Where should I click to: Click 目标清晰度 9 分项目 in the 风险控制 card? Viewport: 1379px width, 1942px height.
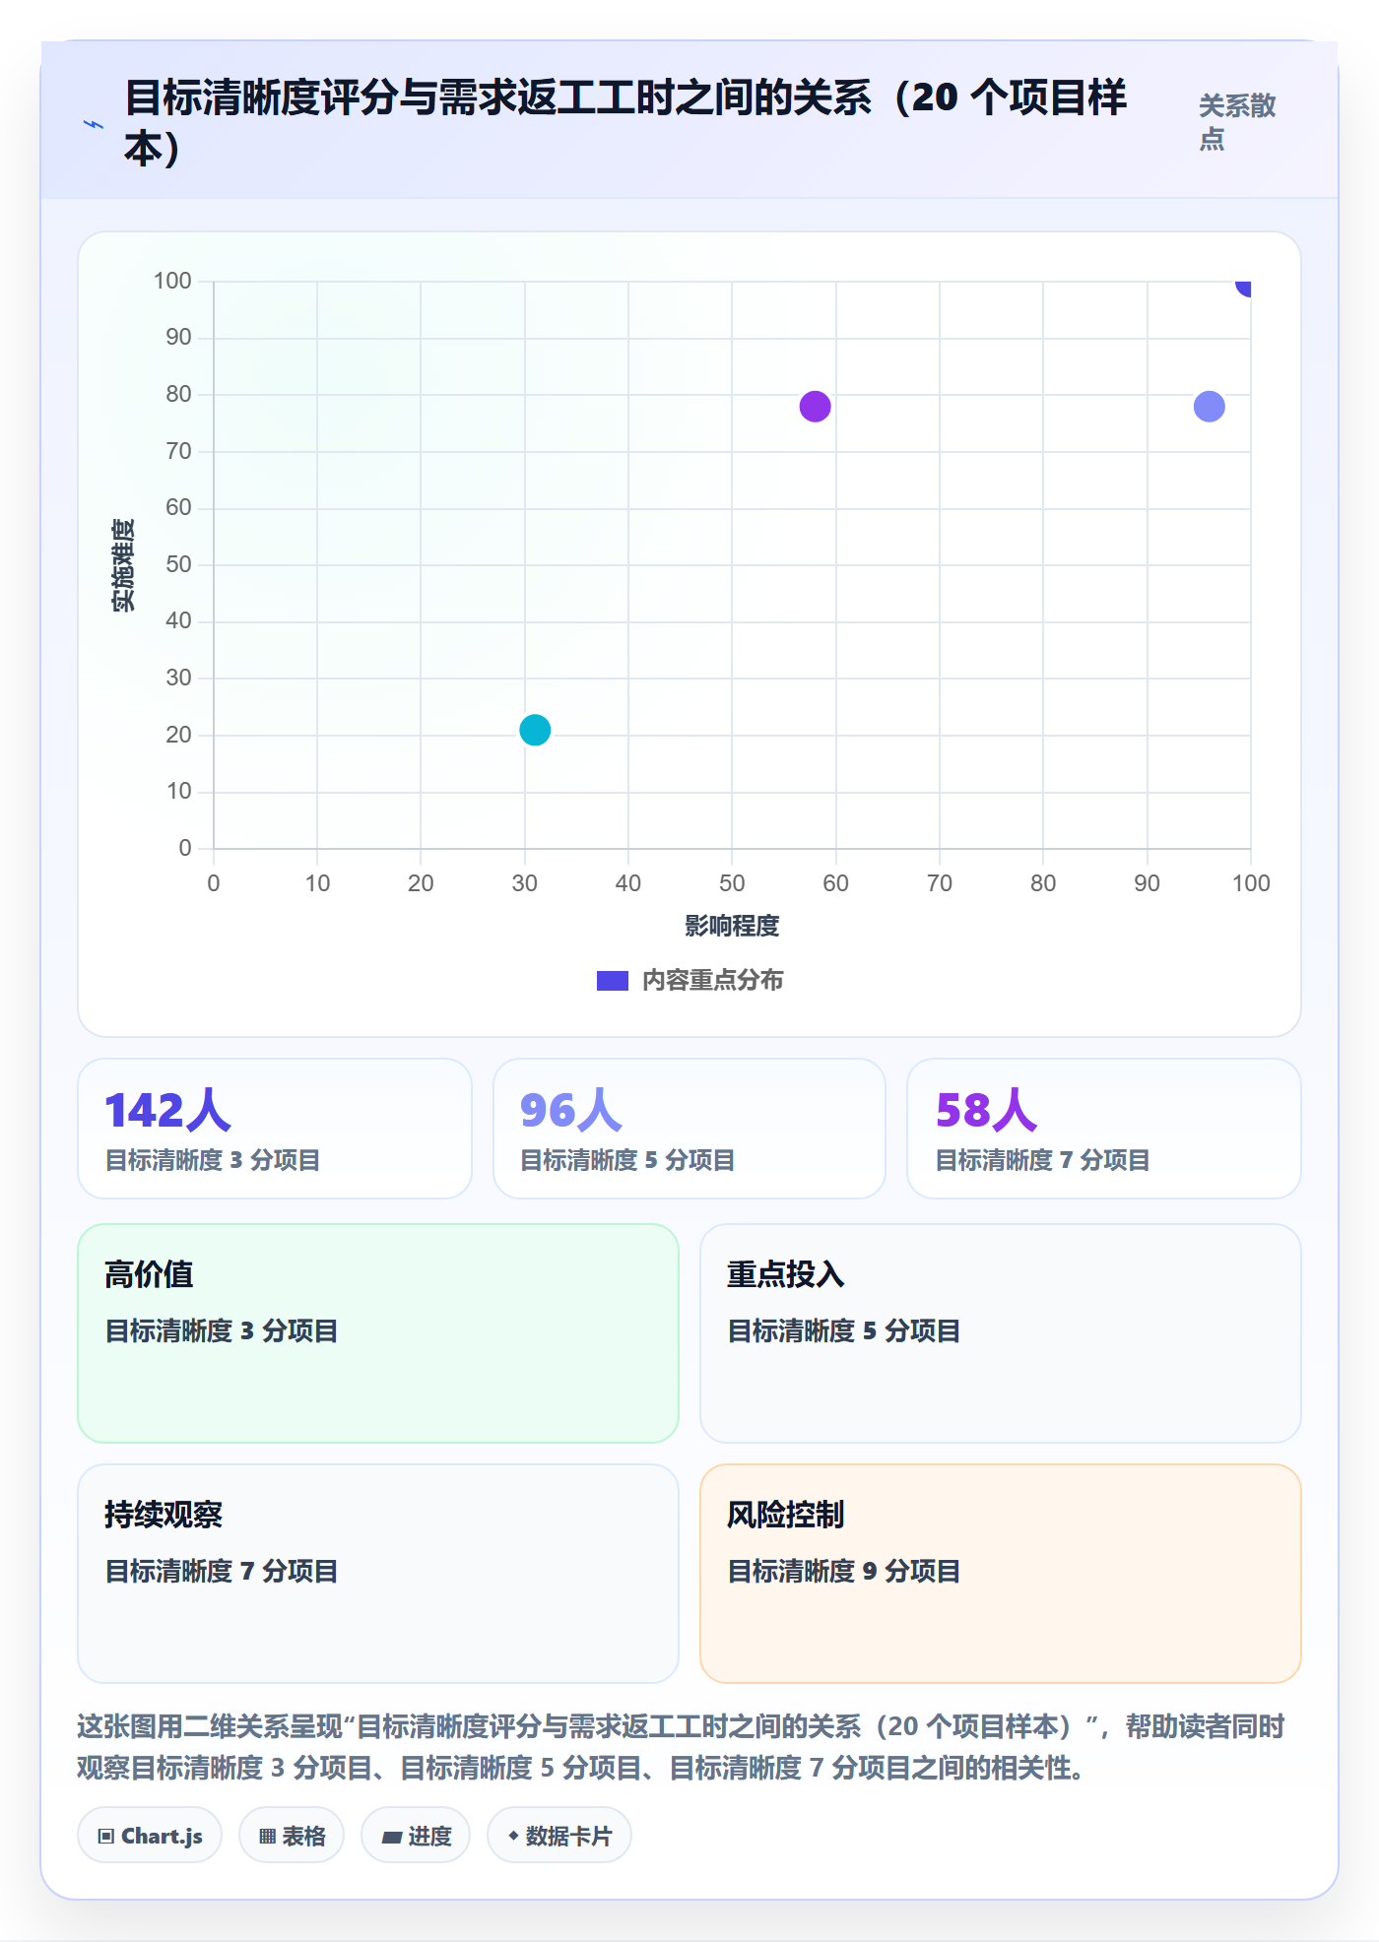pyautogui.click(x=844, y=1572)
